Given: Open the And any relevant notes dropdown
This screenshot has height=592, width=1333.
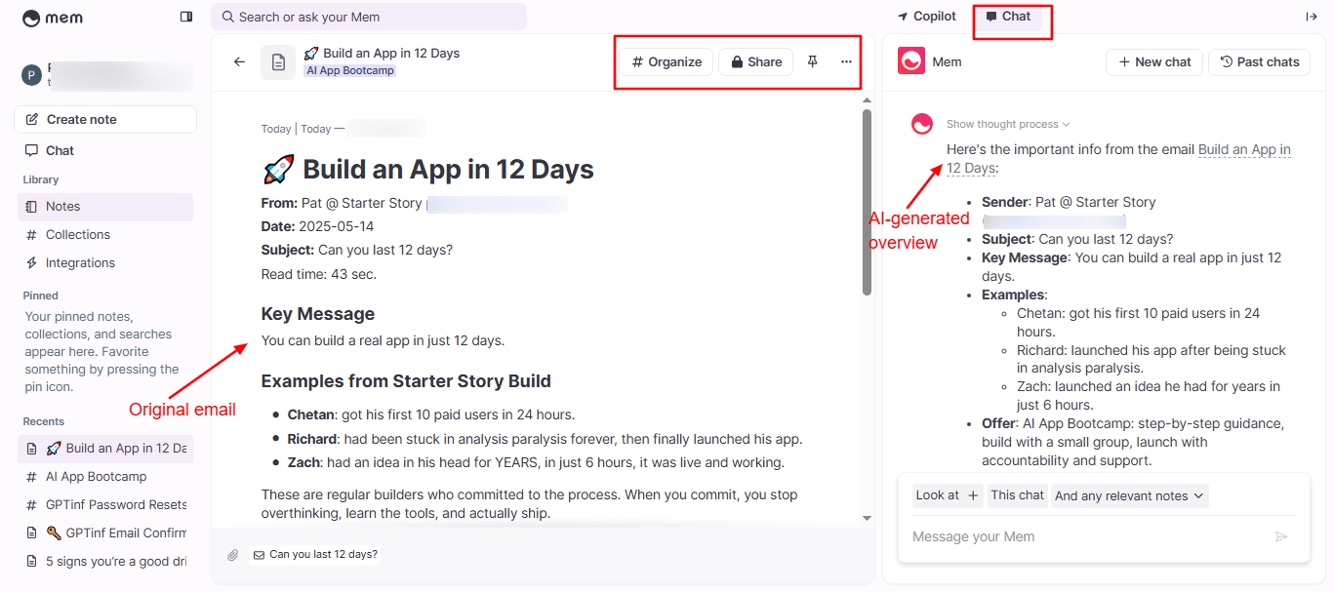Looking at the screenshot, I should click(x=1129, y=495).
